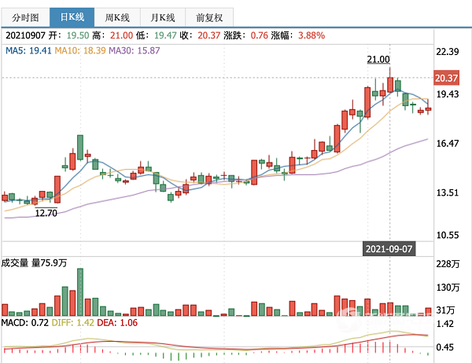Click the 成交量 volume label
Viewport: 472px width, 363px height.
(x=15, y=263)
